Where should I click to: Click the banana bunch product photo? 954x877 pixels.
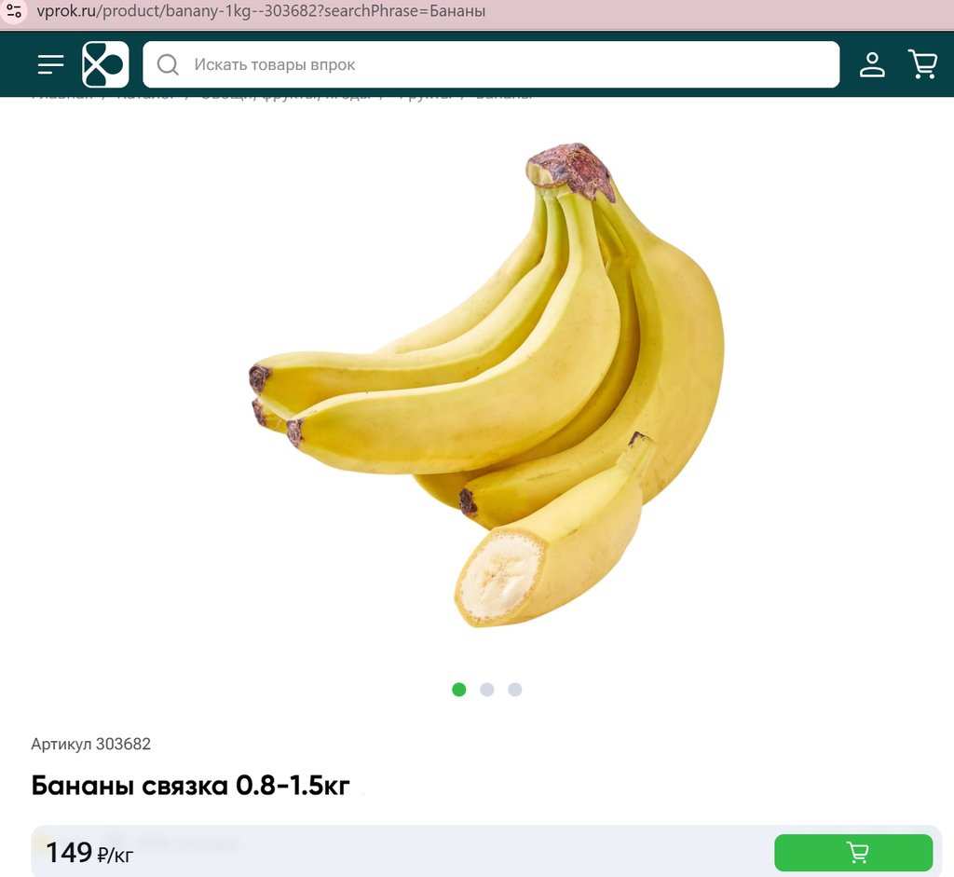(x=486, y=385)
